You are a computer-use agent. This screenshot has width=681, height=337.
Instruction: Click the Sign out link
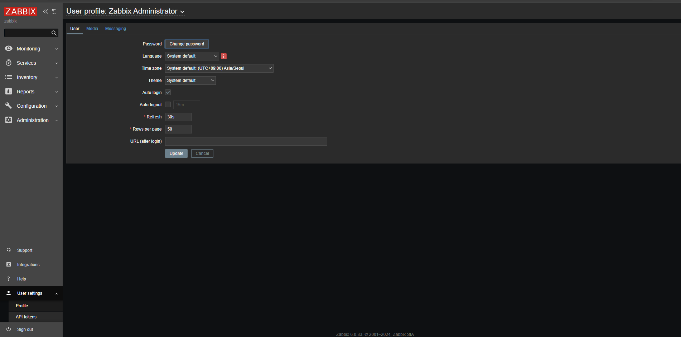pyautogui.click(x=25, y=329)
